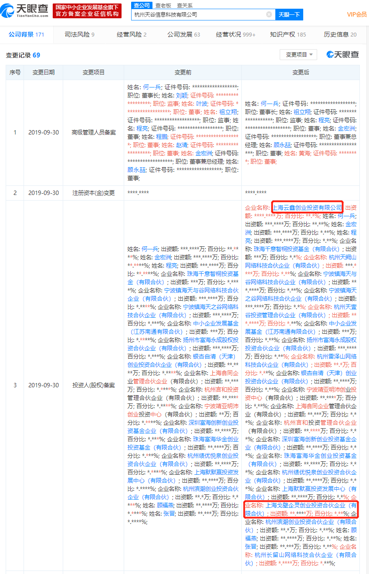Click the 天眼查 logo at top left
The width and height of the screenshot is (369, 574).
pyautogui.click(x=24, y=10)
